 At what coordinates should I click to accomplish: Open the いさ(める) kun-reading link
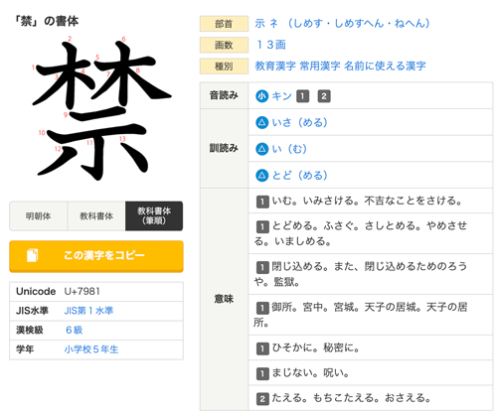tap(300, 123)
